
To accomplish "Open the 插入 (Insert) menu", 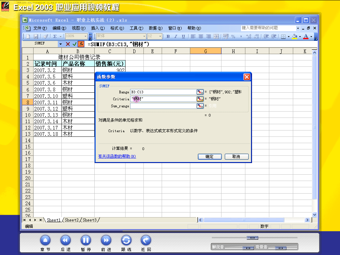I will coord(98,28).
